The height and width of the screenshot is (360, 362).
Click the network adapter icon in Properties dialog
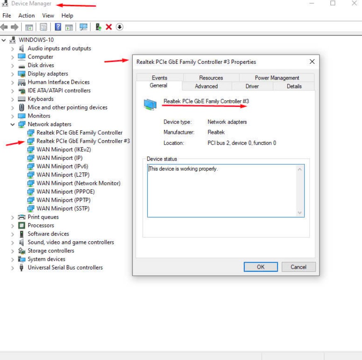[150, 105]
